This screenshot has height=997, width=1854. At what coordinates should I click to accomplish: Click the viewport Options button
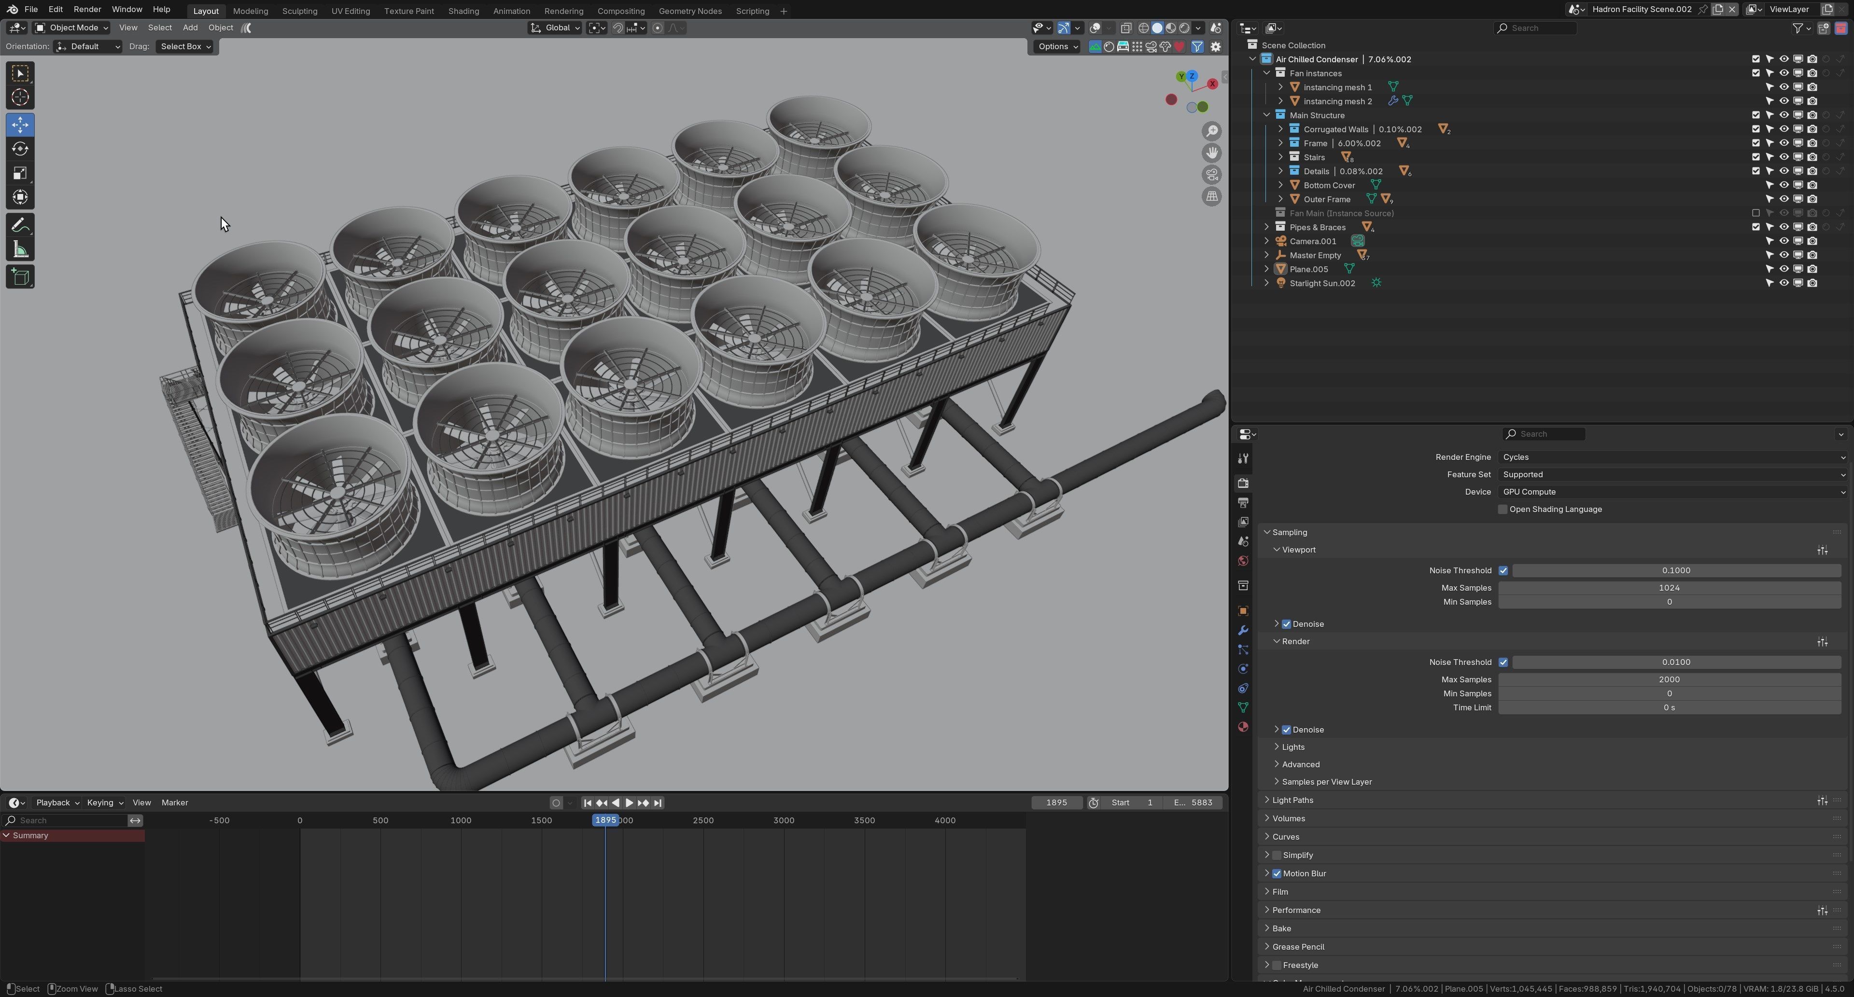(x=1057, y=47)
